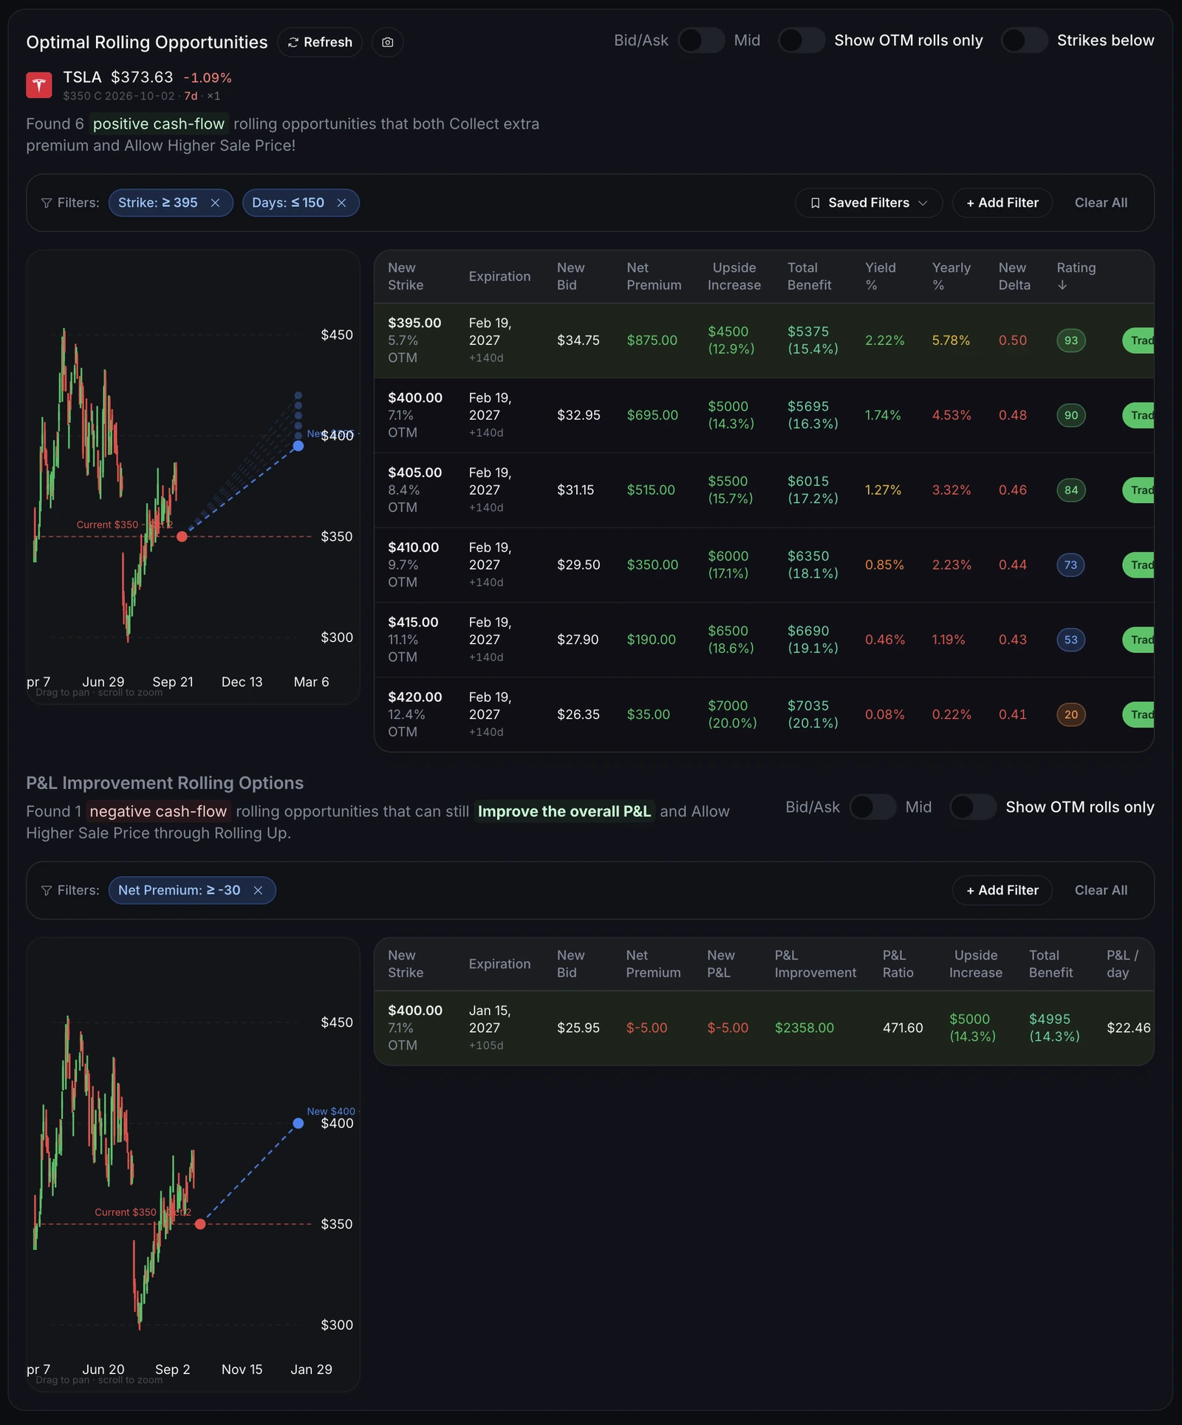Click P&L Improvement column header
Viewport: 1182px width, 1425px height.
(815, 964)
